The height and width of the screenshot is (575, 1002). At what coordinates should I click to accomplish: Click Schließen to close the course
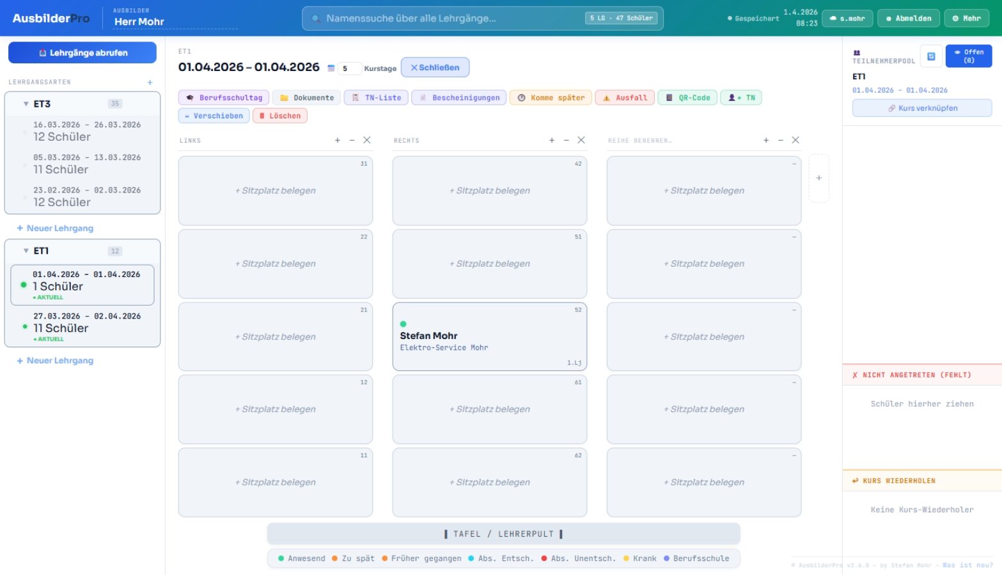coord(435,68)
